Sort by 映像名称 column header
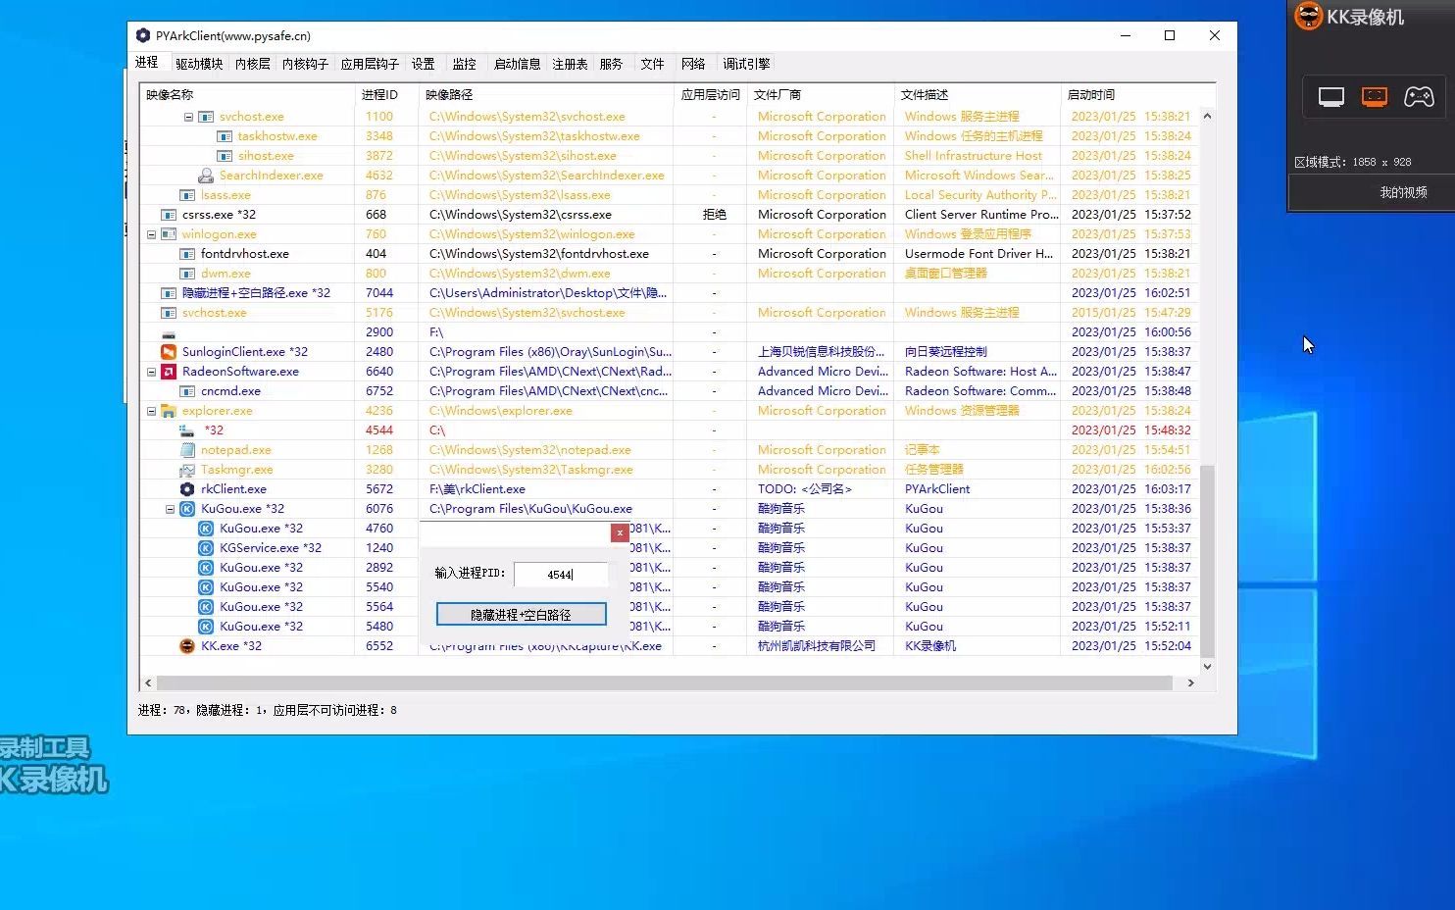This screenshot has width=1455, height=910. pyautogui.click(x=246, y=94)
